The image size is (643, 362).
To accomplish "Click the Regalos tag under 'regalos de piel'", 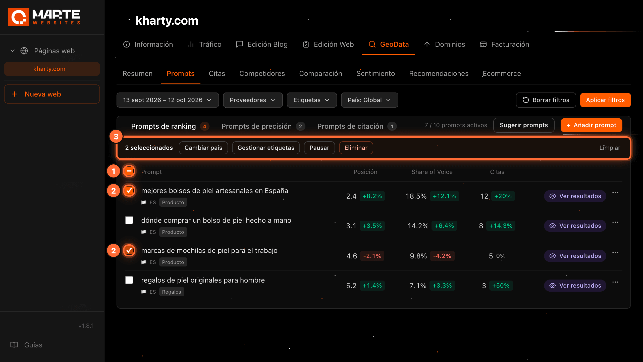I will click(172, 292).
